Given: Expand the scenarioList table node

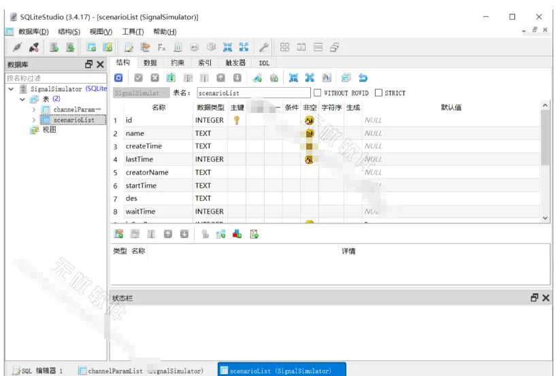Looking at the screenshot, I should tap(34, 120).
